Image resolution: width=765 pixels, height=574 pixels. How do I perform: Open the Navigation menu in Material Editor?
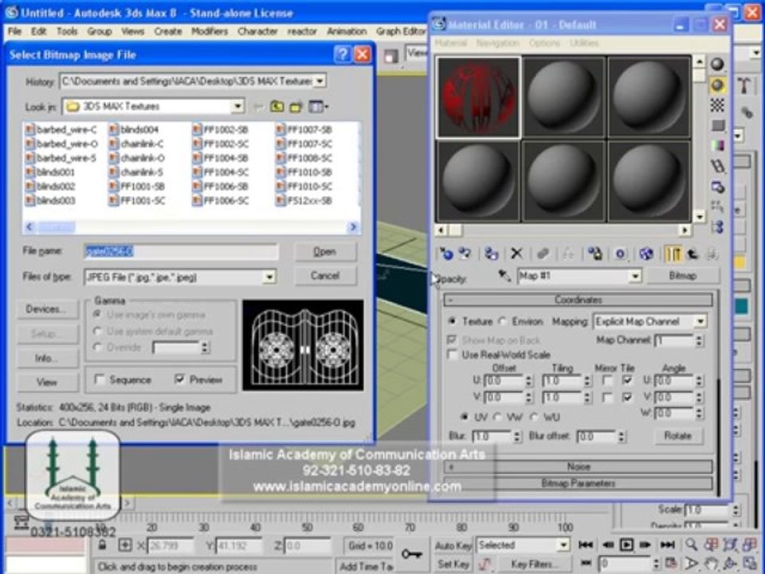pos(497,43)
